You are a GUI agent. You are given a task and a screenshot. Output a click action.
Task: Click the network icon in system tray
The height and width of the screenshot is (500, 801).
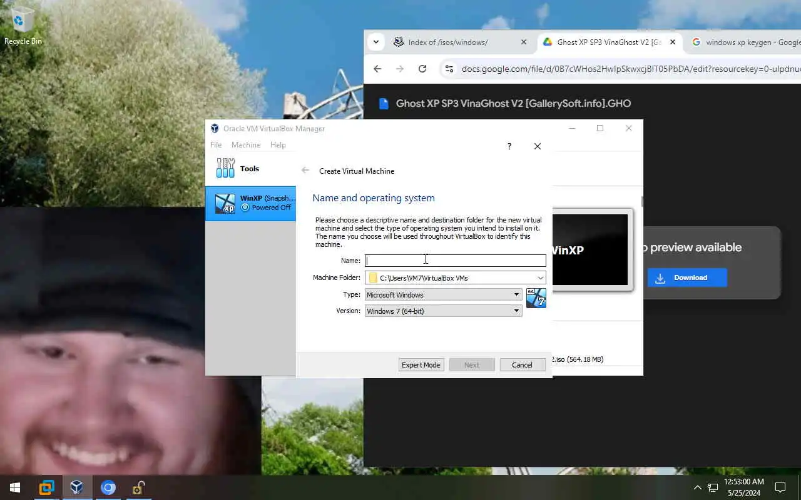click(x=713, y=487)
